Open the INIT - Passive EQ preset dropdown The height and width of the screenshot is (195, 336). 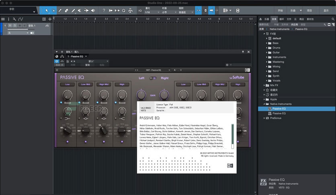click(x=158, y=70)
